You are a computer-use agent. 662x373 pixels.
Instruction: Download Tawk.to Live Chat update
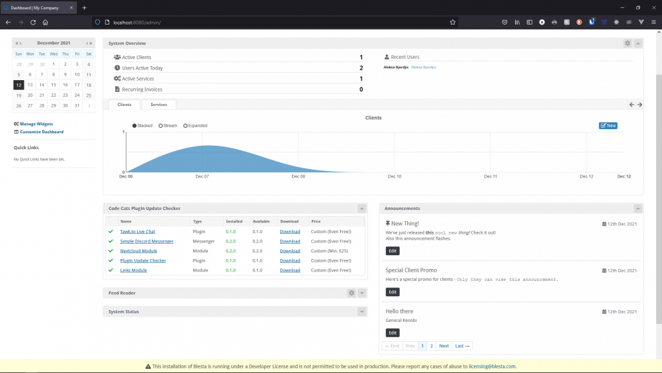tap(290, 231)
